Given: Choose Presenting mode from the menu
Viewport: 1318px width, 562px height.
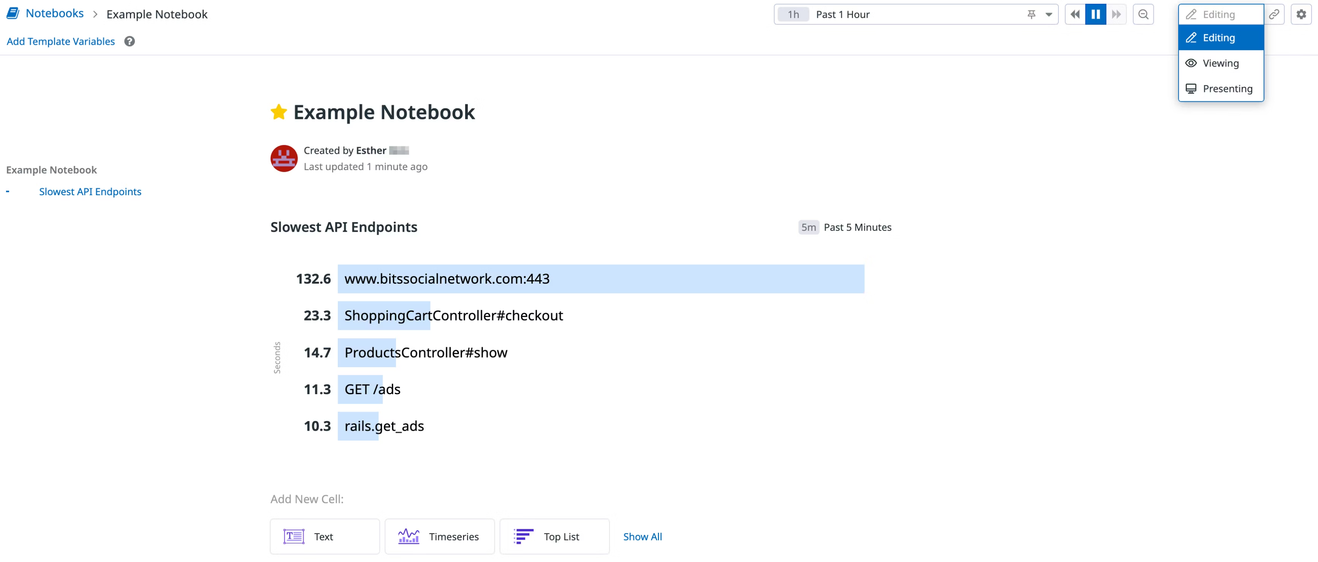Looking at the screenshot, I should (1220, 89).
